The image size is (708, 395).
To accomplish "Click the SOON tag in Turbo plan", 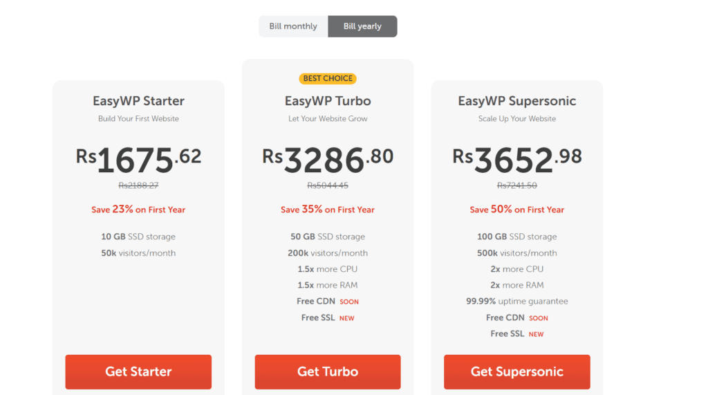I will coord(349,302).
